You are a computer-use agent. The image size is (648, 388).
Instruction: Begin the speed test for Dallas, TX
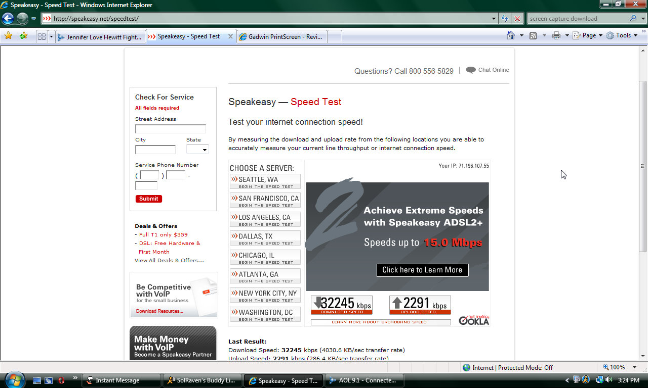tap(265, 238)
